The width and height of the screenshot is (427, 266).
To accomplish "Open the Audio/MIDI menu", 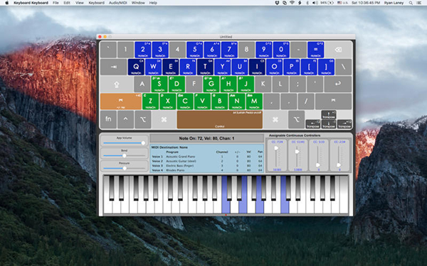I will pyautogui.click(x=118, y=3).
